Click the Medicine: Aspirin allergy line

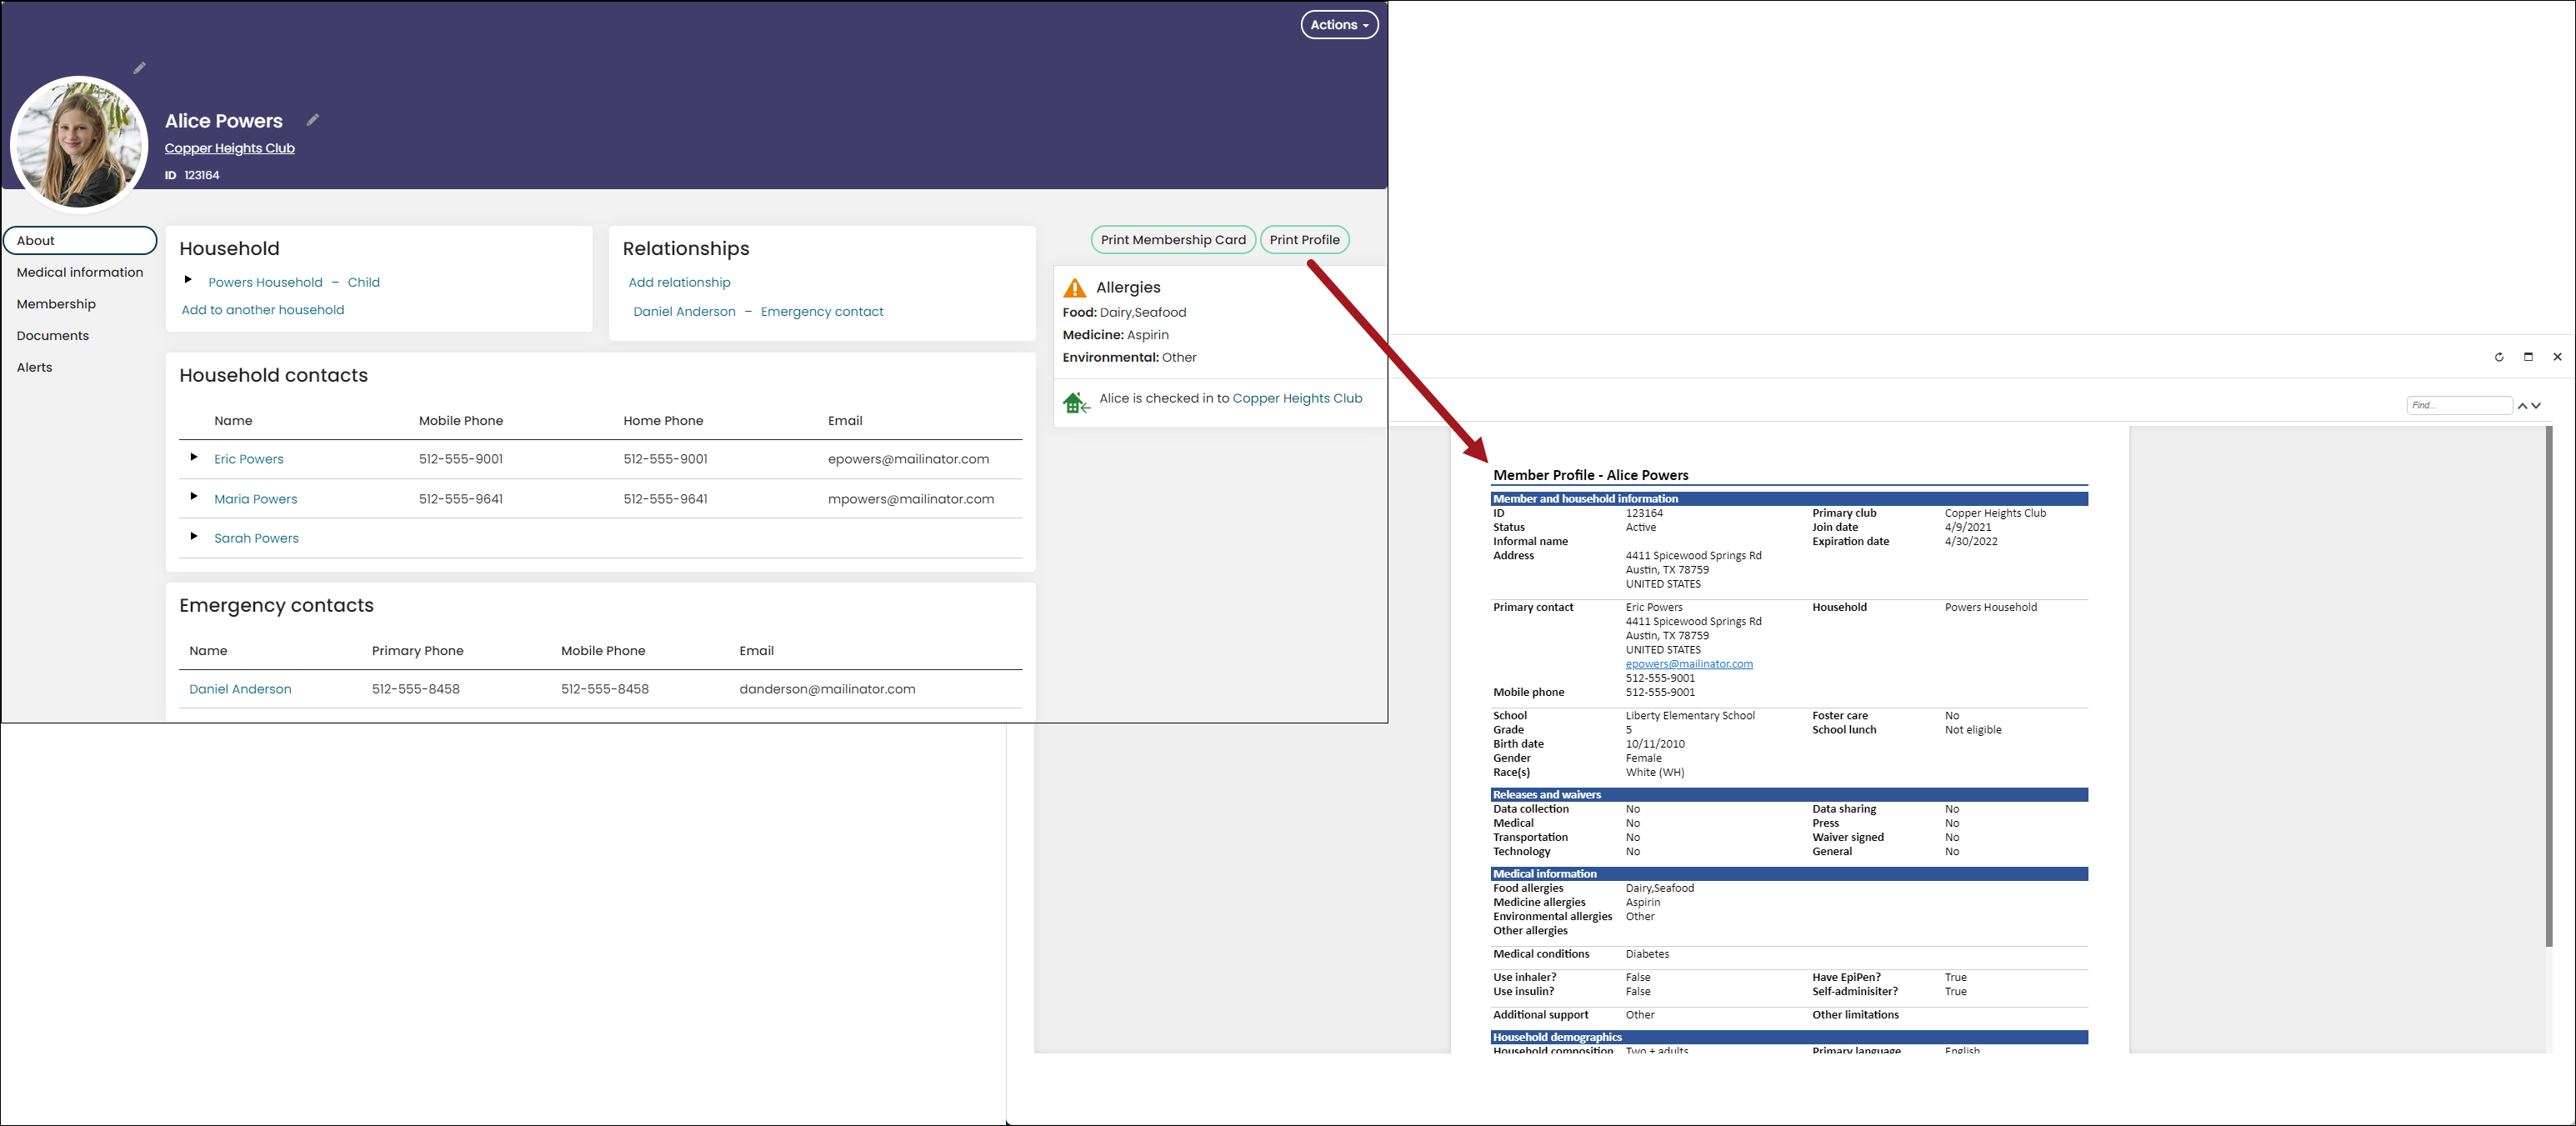(1115, 335)
